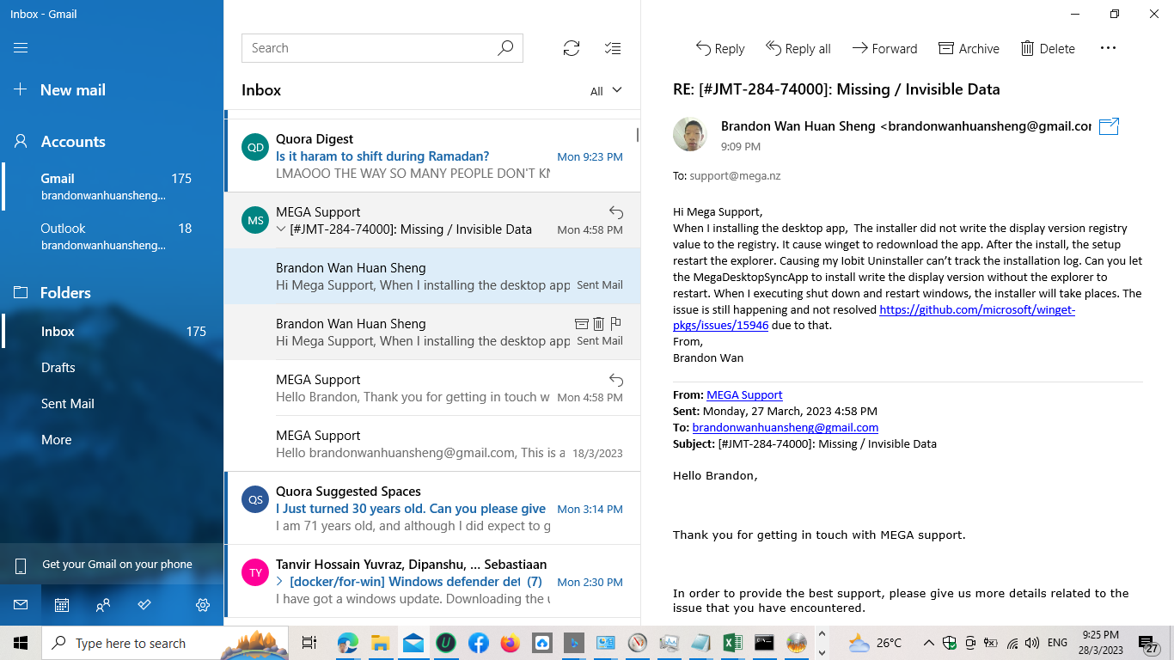The width and height of the screenshot is (1174, 660).
Task: Enter email selection mode
Action: [x=612, y=48]
